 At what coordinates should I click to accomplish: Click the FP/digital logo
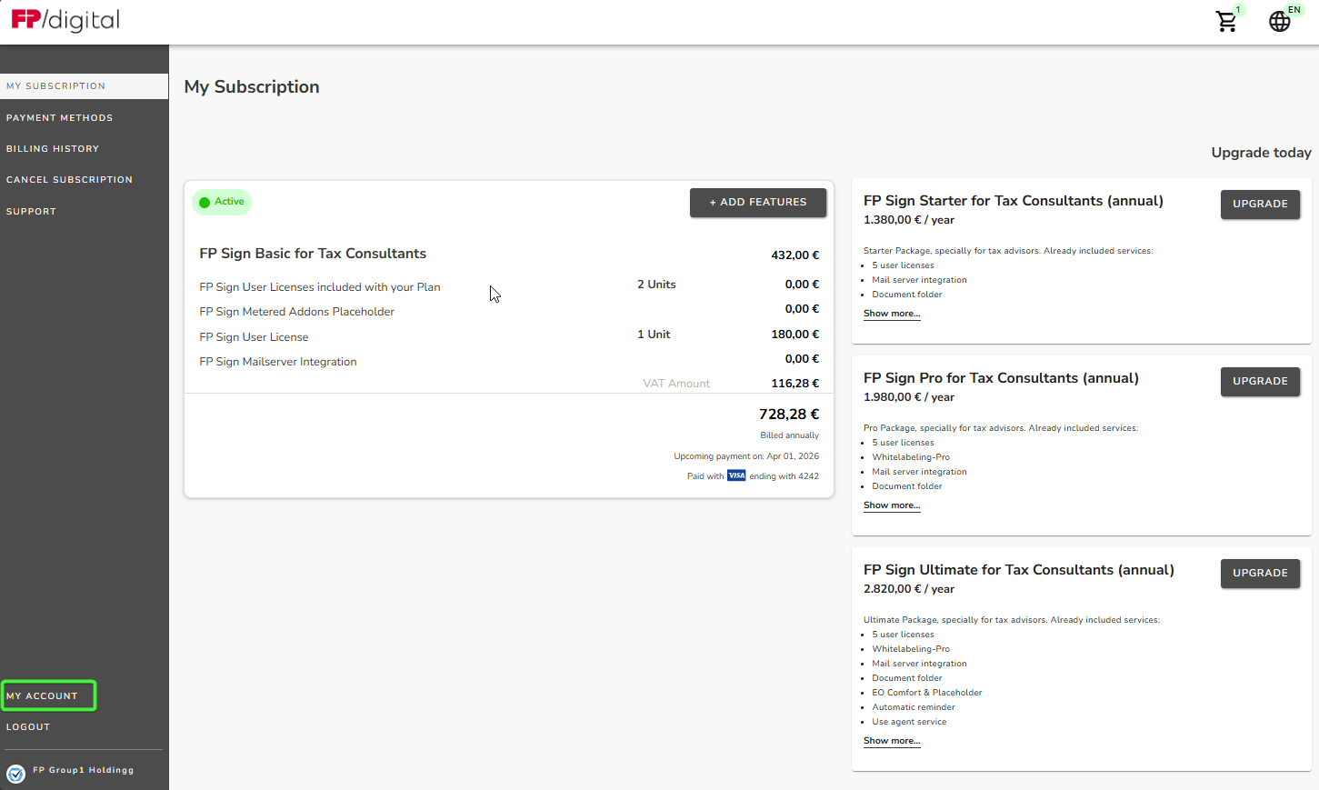(65, 20)
